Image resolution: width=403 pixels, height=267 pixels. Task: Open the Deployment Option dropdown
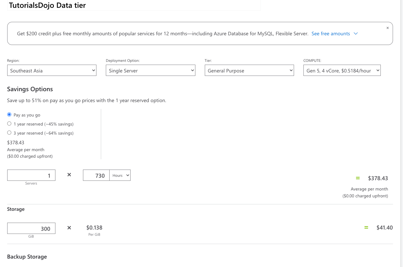click(x=150, y=71)
